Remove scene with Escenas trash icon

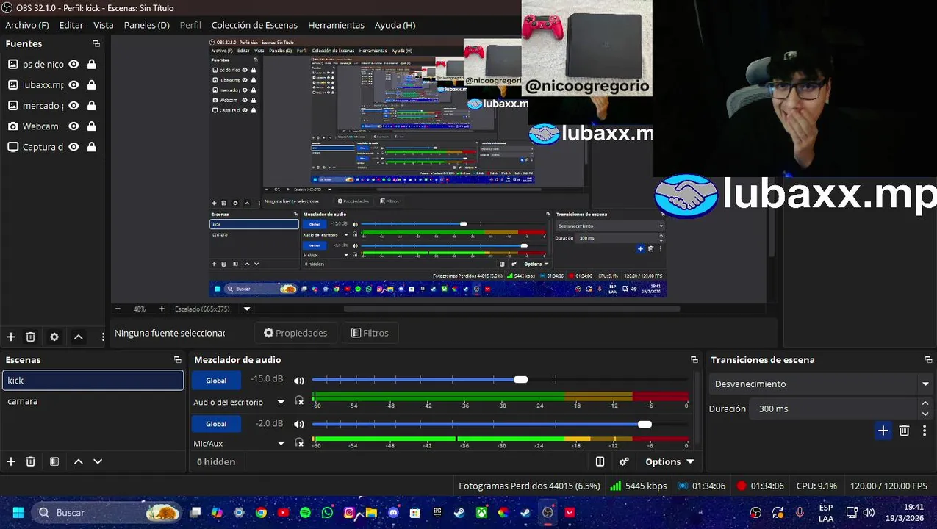tap(31, 461)
